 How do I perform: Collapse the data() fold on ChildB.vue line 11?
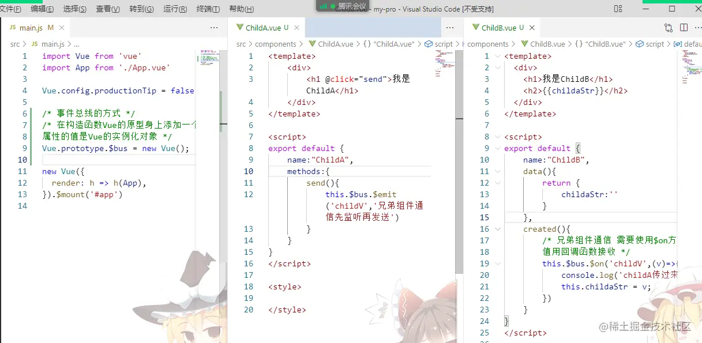coord(497,171)
